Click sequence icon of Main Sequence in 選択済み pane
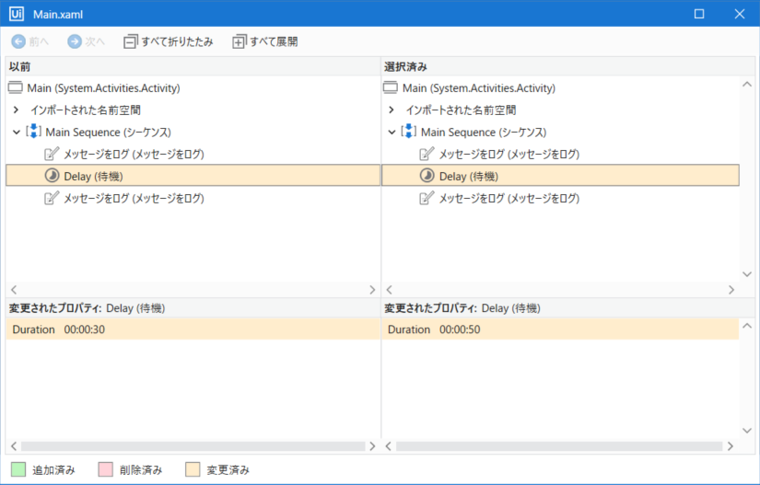Image resolution: width=760 pixels, height=485 pixels. point(409,132)
